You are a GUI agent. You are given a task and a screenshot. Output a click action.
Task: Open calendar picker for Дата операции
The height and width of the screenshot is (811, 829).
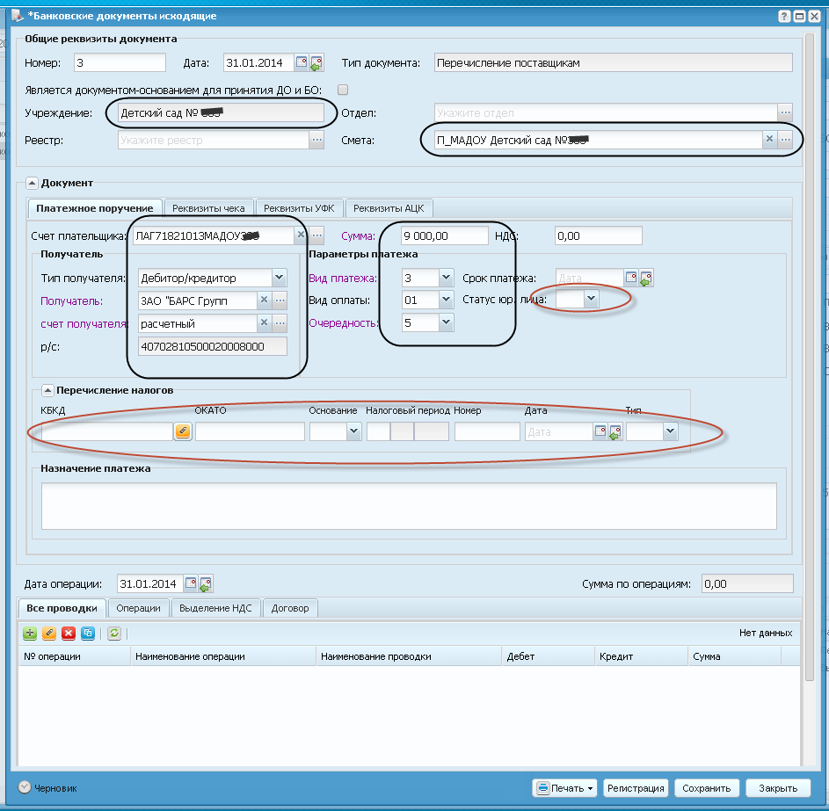tap(191, 583)
